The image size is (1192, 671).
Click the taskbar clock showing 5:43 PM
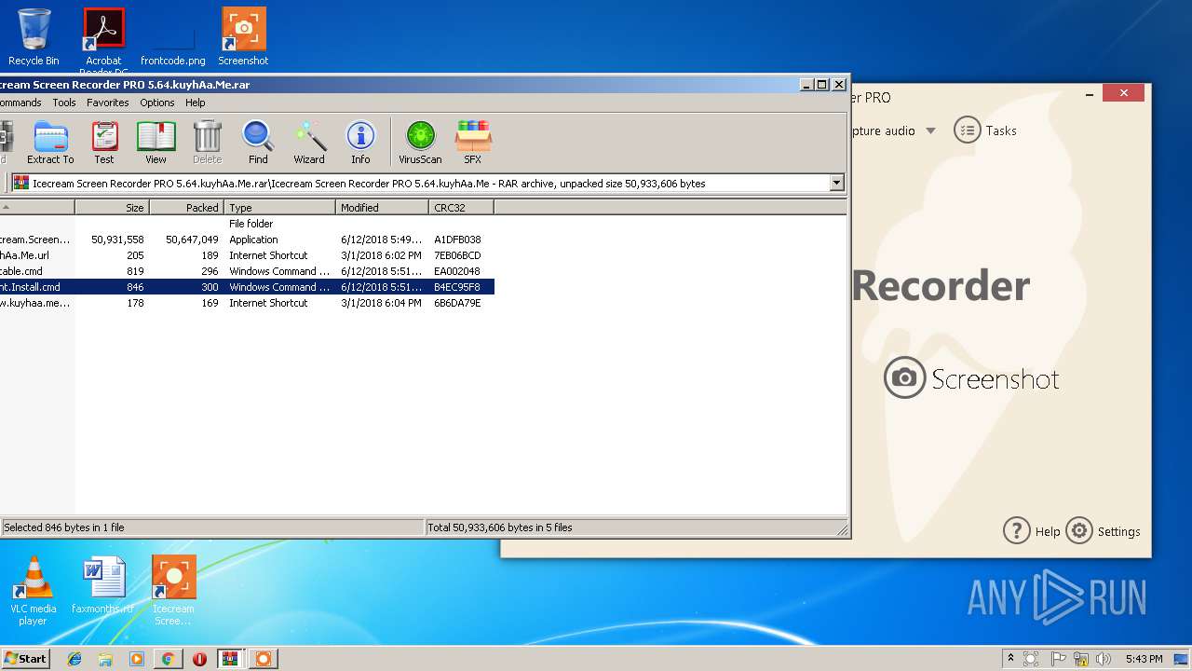[1144, 659]
